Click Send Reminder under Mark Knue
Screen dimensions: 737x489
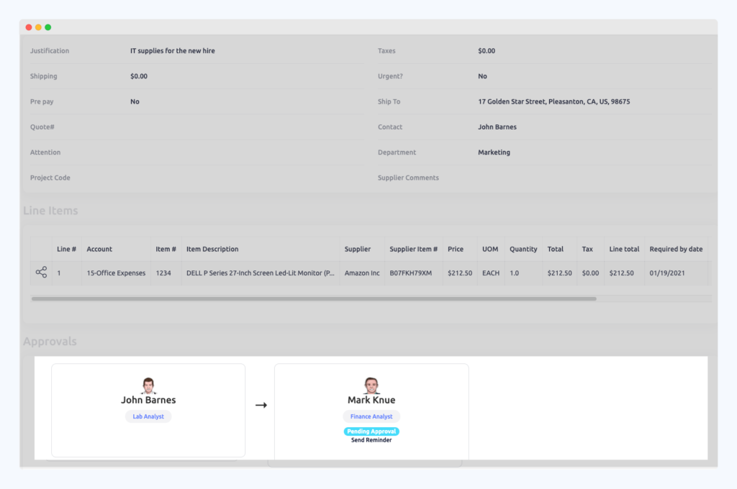tap(371, 440)
